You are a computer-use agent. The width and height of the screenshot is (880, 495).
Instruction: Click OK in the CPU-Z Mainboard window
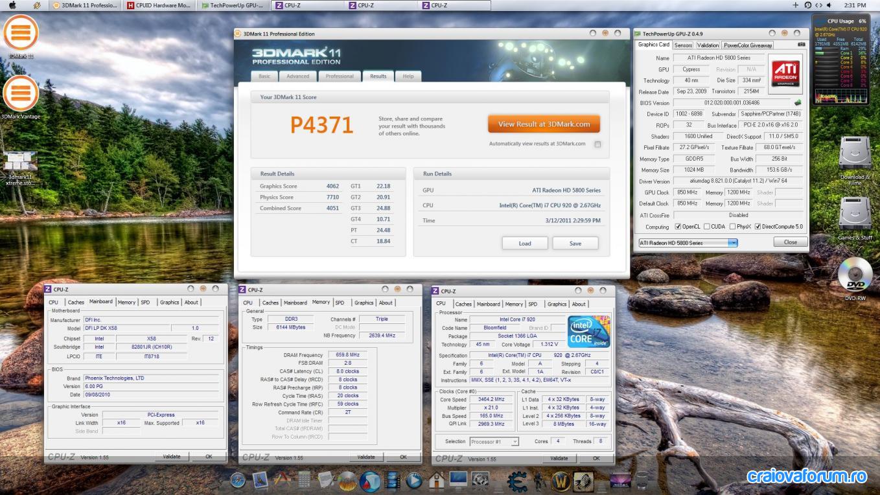pos(209,457)
